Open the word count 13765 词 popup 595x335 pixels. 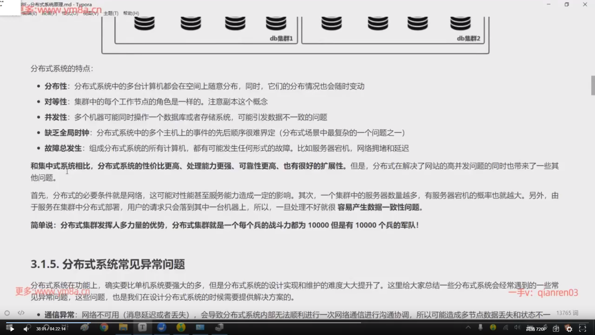coord(567,313)
